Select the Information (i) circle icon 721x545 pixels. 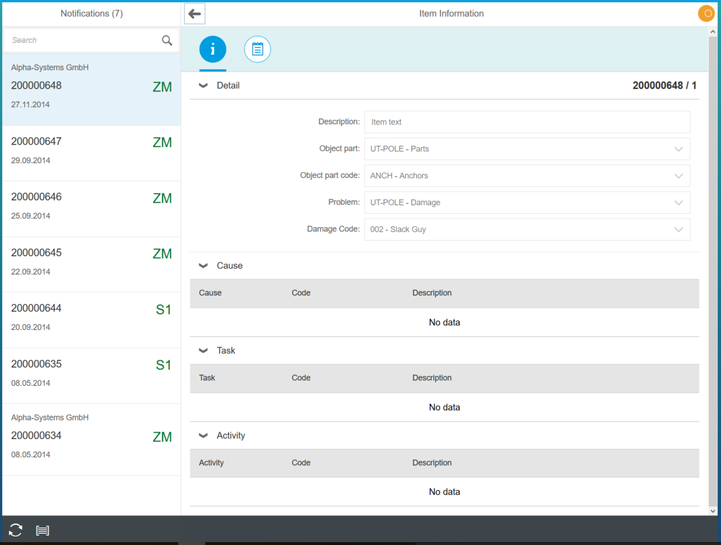pyautogui.click(x=212, y=49)
